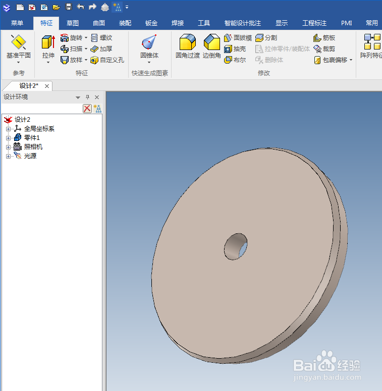Image resolution: width=382 pixels, height=391 pixels.
Task: Expand the 照相机 tree node
Action: 8,147
